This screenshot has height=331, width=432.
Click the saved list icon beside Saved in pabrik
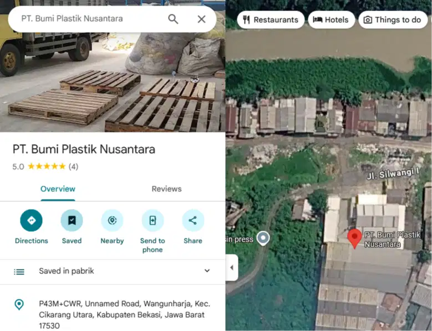[x=19, y=272]
